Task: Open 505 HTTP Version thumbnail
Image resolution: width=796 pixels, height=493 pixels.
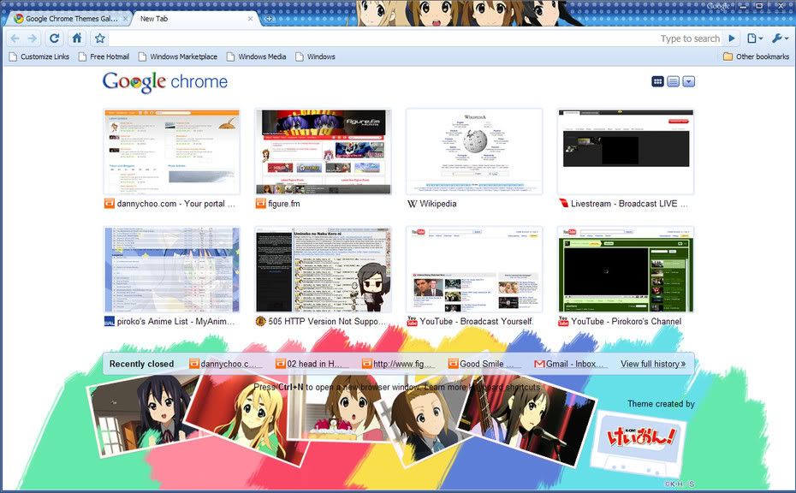Action: point(323,269)
